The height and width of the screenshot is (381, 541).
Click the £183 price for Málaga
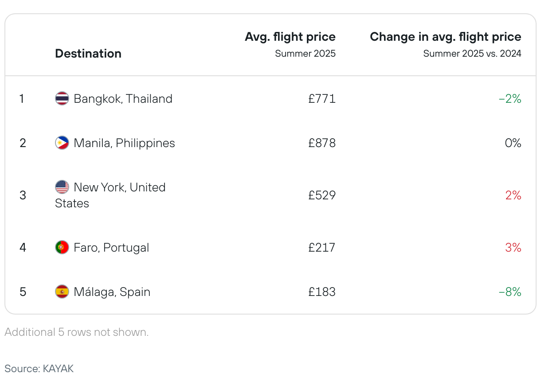click(x=322, y=292)
